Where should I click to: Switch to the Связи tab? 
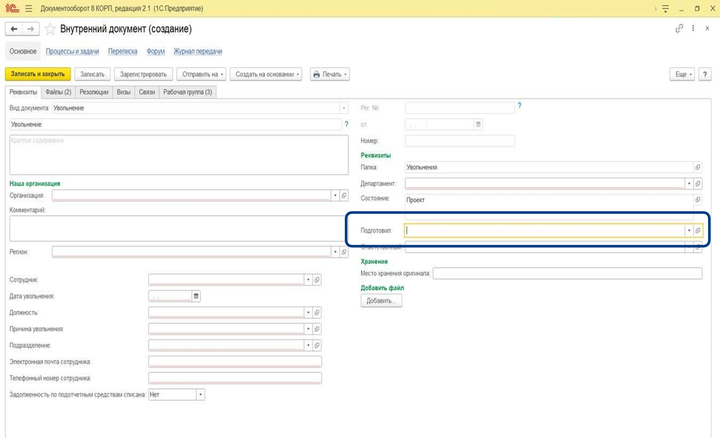point(147,92)
